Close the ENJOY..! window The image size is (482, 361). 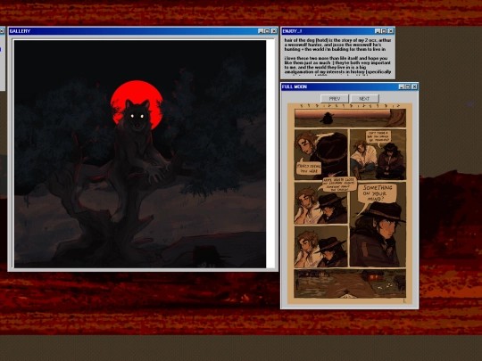[x=390, y=31]
